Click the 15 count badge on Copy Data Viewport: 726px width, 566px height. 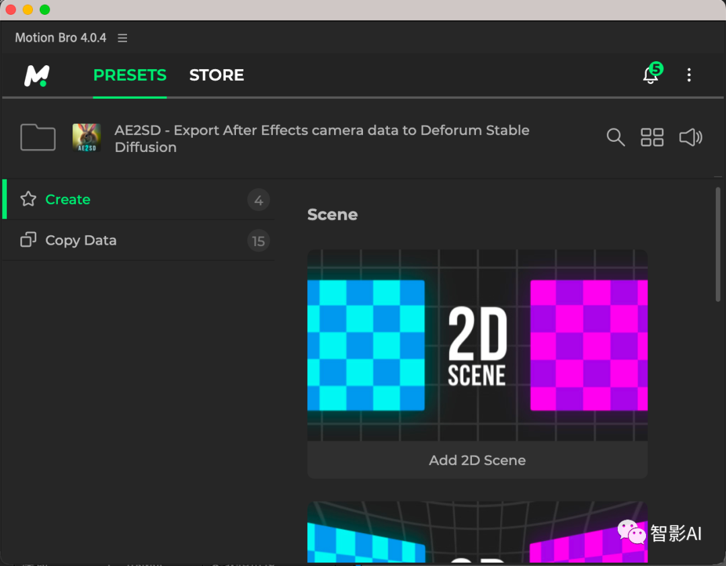tap(258, 241)
